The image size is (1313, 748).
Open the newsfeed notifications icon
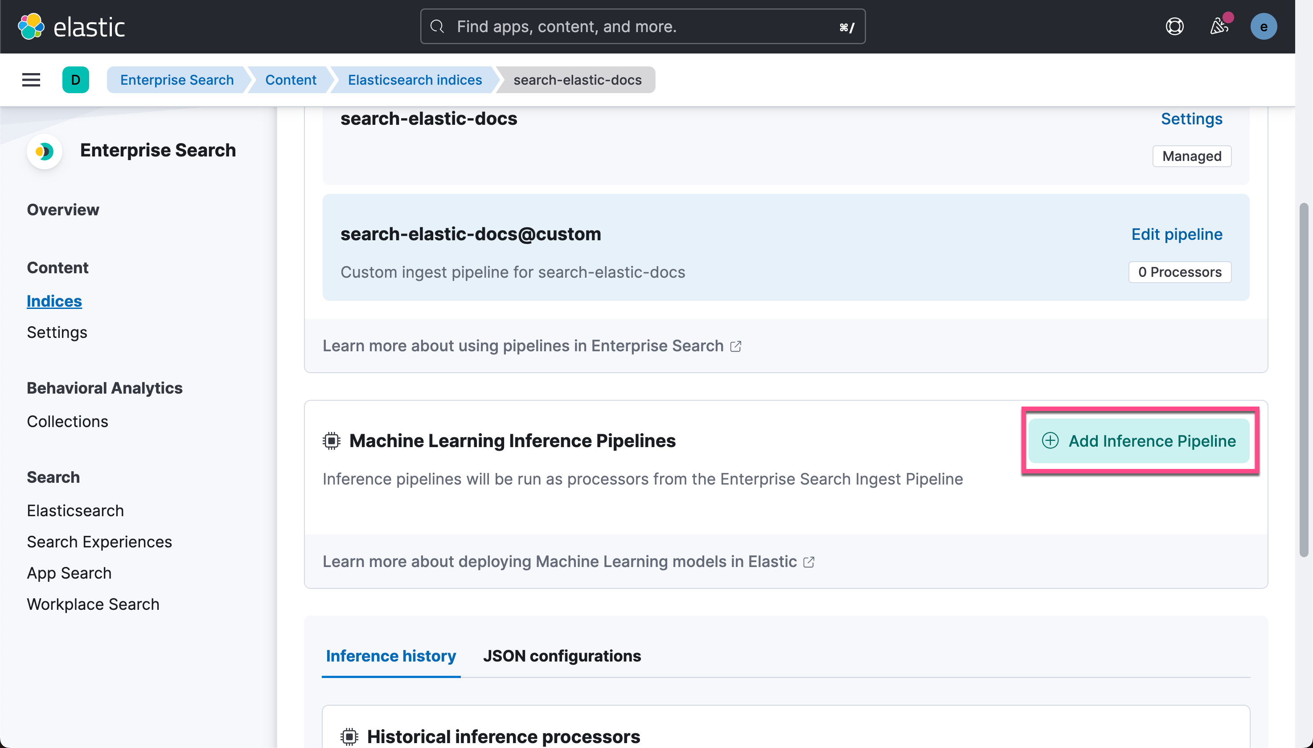[x=1219, y=26]
